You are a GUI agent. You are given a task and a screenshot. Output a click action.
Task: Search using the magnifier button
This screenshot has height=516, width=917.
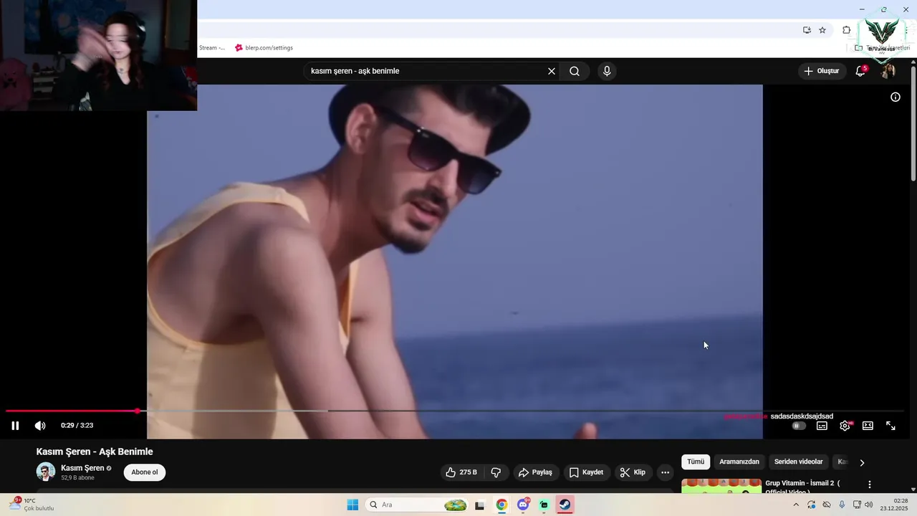[575, 71]
